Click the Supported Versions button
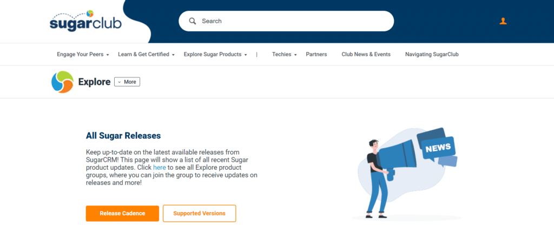Screen dimensions: 554x239 199,213
